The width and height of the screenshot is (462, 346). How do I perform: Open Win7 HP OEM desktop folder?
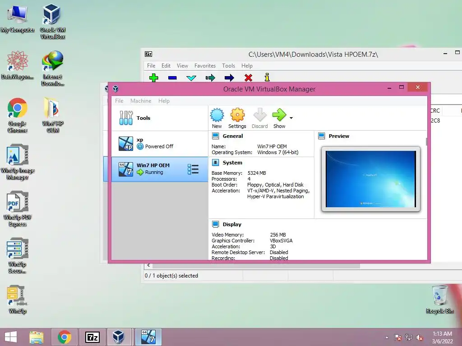click(52, 115)
